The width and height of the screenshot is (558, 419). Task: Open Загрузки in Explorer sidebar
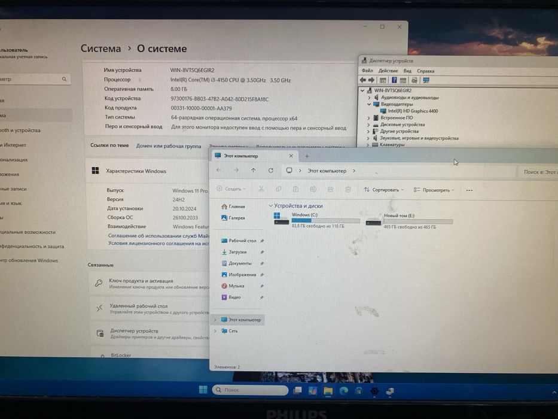tap(234, 252)
